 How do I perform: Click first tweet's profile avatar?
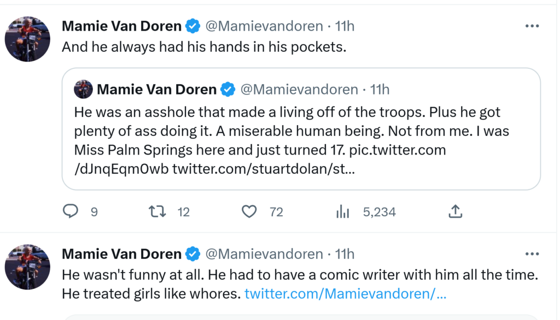click(x=27, y=38)
